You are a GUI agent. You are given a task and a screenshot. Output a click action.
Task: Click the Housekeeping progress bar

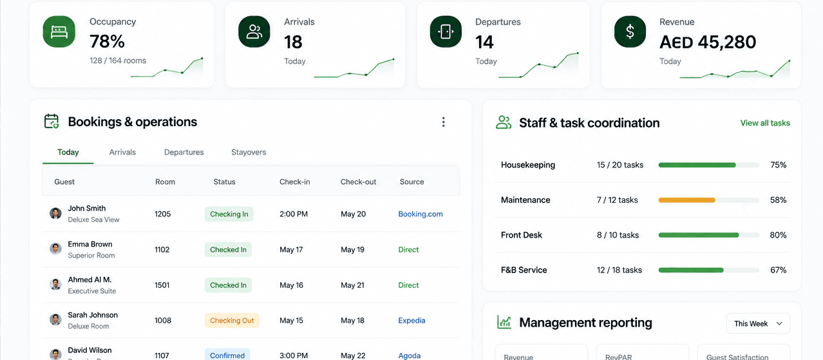tap(708, 165)
